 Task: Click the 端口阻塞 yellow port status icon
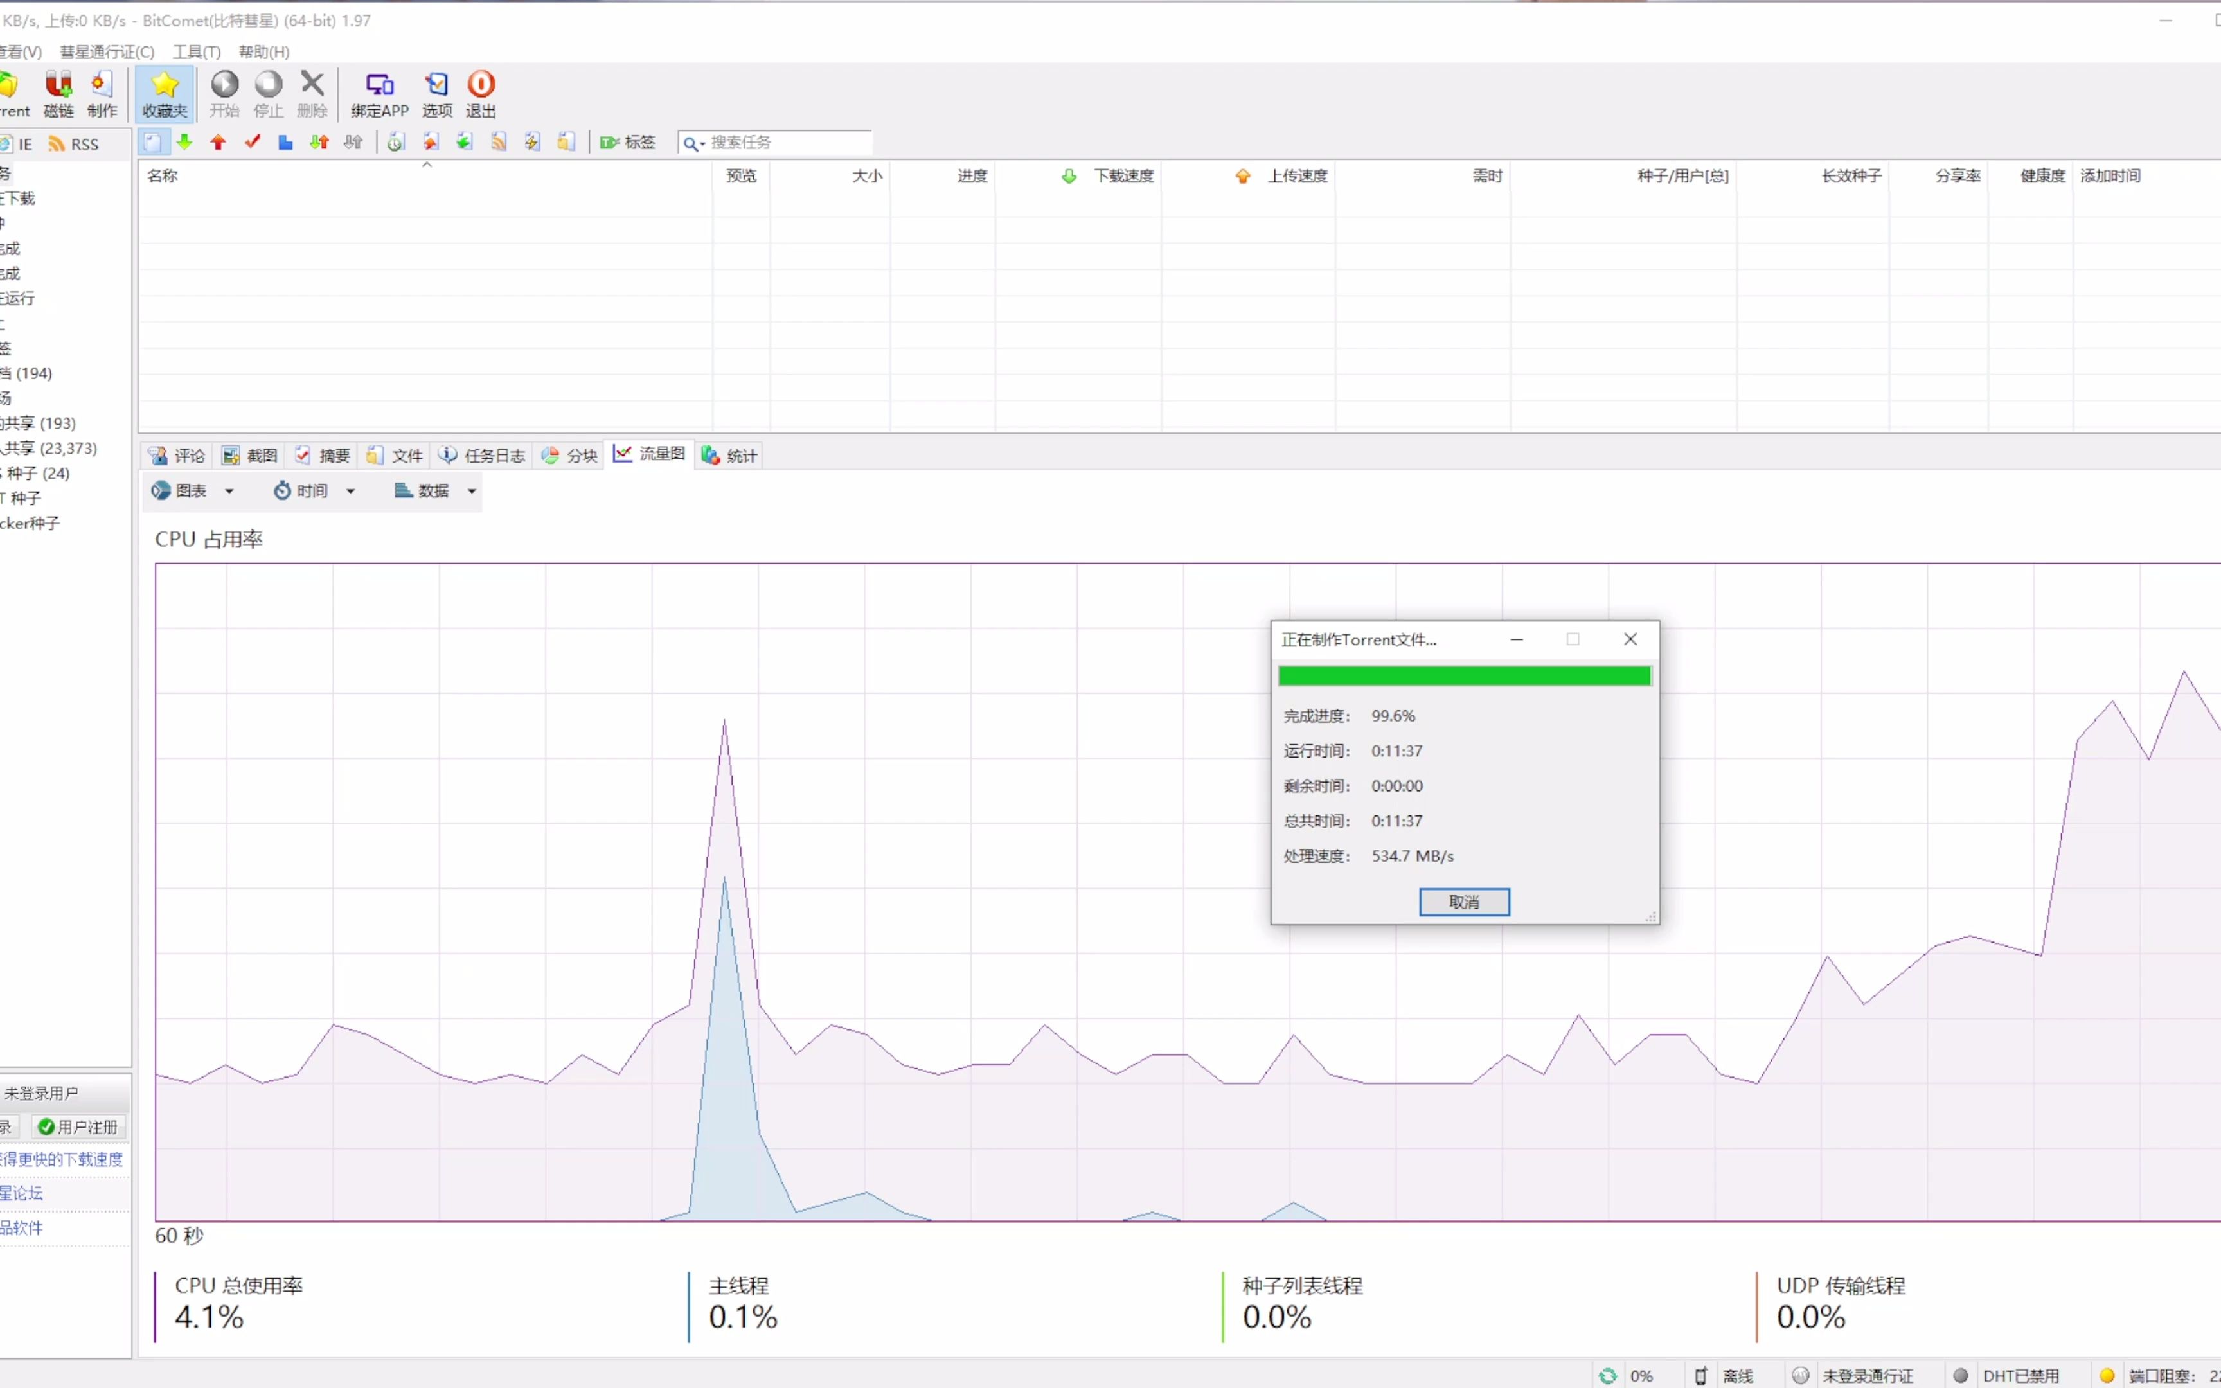[x=2107, y=1375]
